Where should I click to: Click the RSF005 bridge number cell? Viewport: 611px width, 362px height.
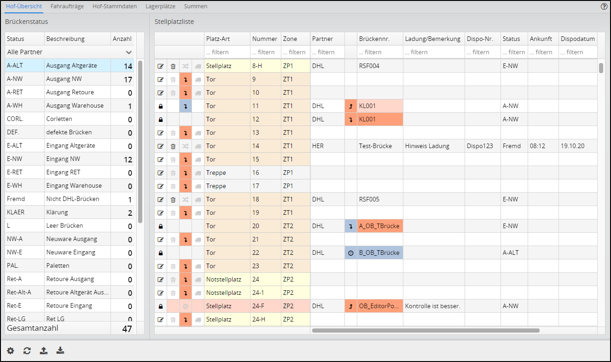tap(380, 200)
